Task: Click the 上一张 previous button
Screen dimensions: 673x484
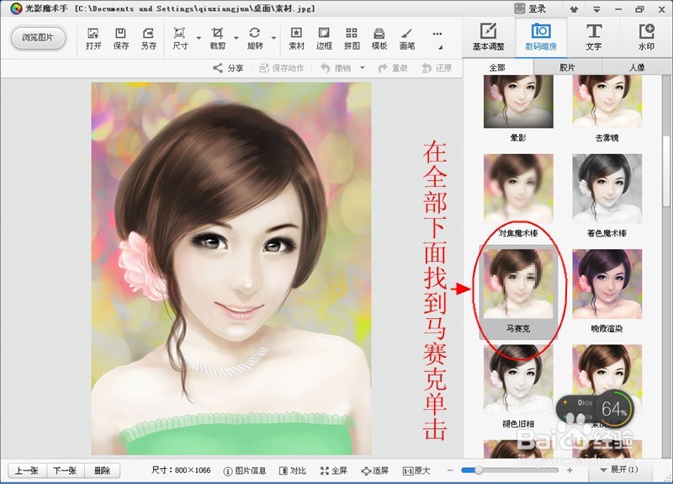Action: [27, 471]
